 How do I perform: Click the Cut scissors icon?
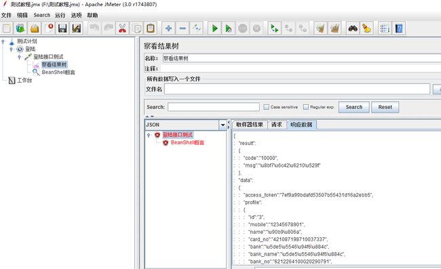[x=122, y=28]
